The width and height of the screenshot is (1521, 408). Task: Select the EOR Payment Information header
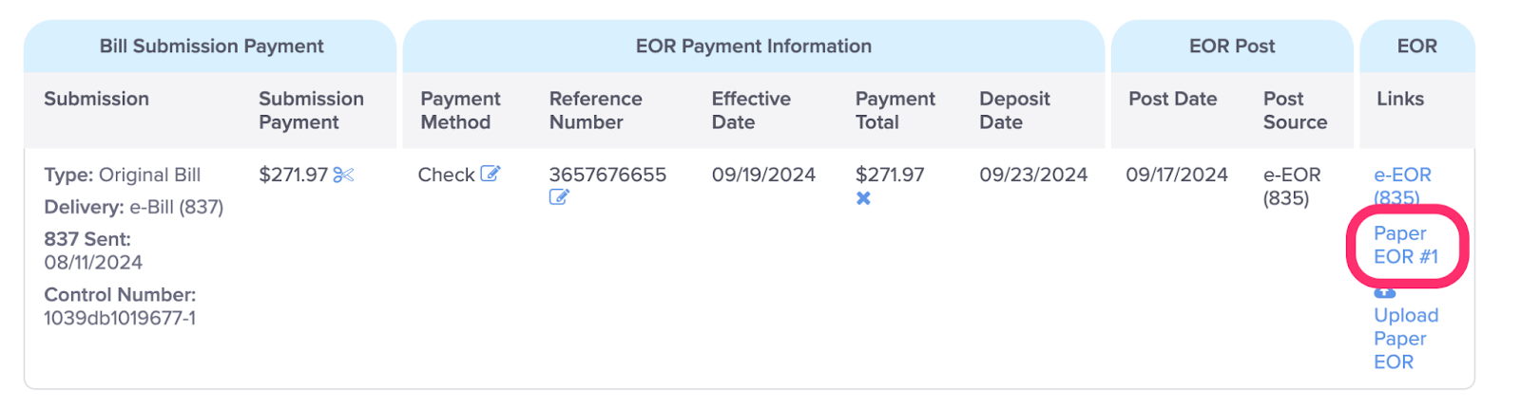[753, 46]
